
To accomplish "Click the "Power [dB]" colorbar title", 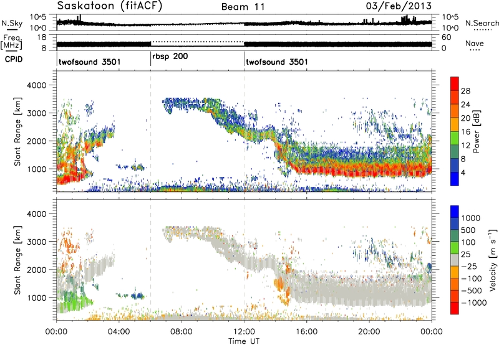I will [x=476, y=131].
